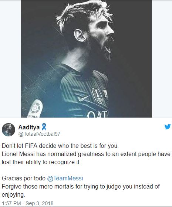This screenshot has width=172, height=207.
Task: Click the "Forgive those mere mortals" line
Action: click(81, 187)
